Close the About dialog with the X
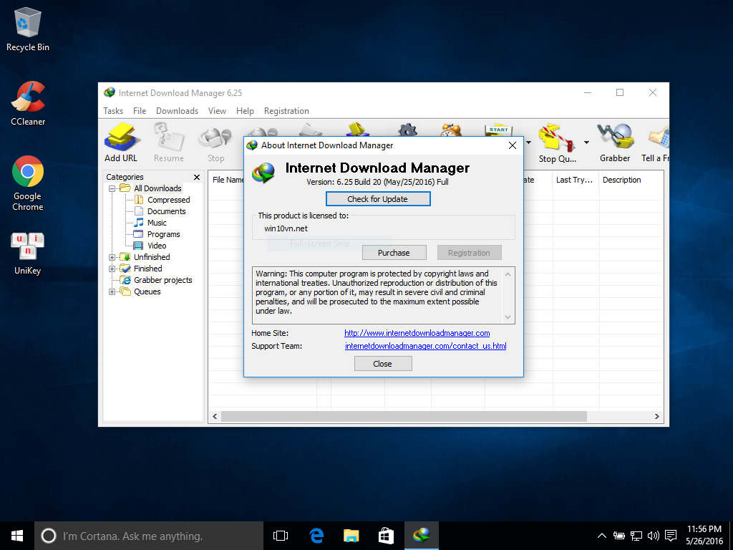 513,145
